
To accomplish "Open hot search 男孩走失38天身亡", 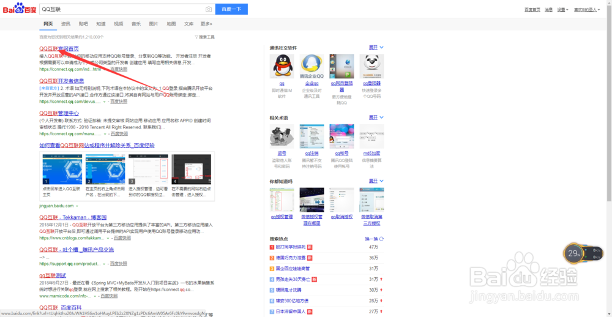I will click(293, 280).
